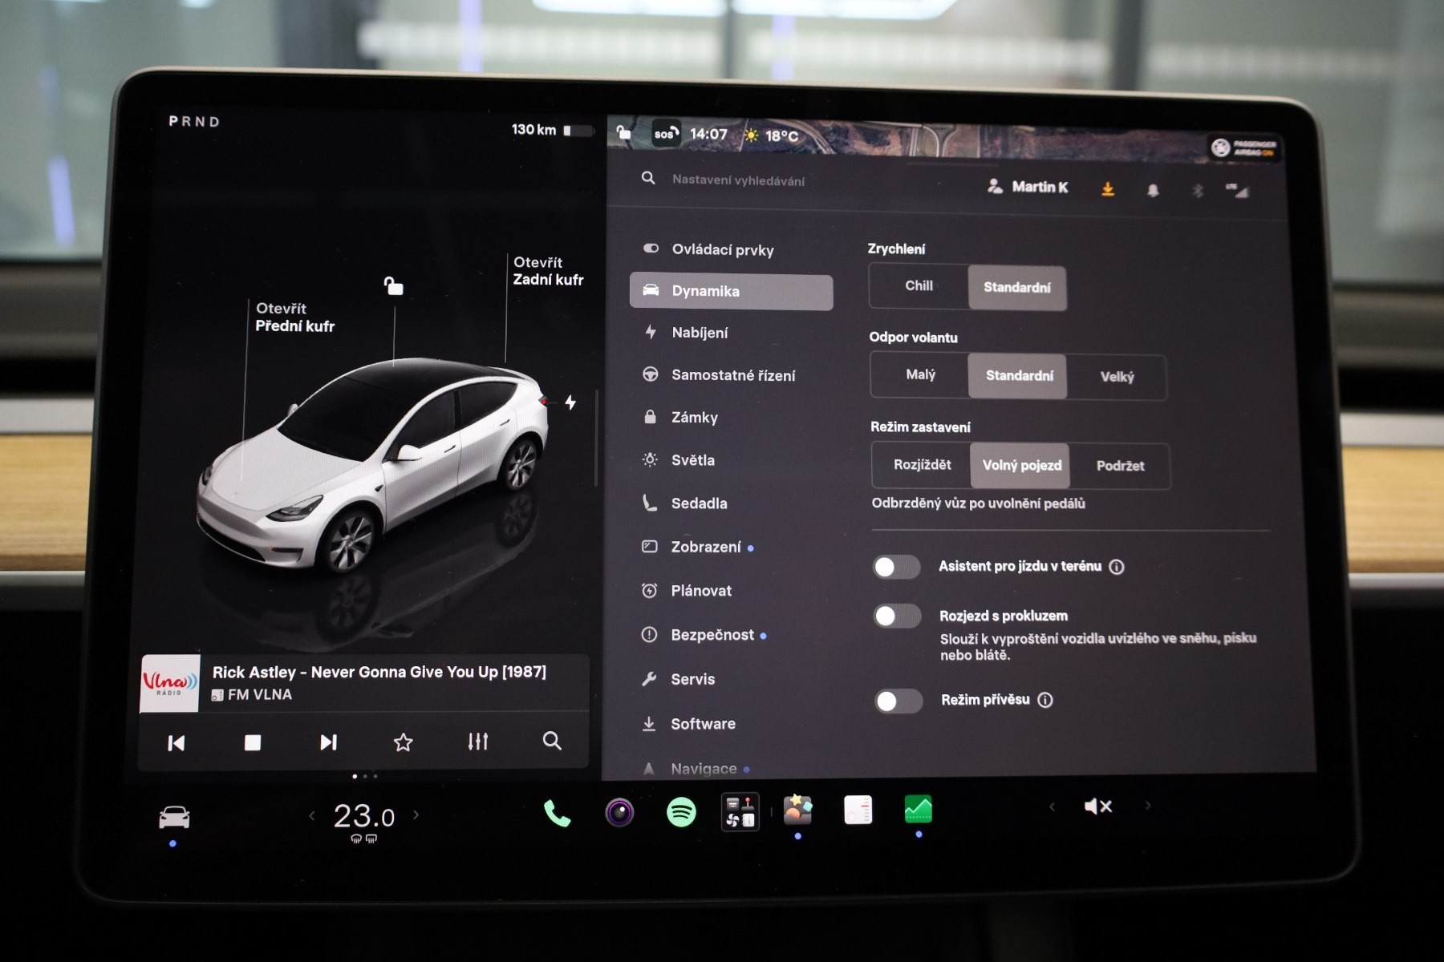
Task: Click the software update download arrow icon
Action: coord(1108,189)
